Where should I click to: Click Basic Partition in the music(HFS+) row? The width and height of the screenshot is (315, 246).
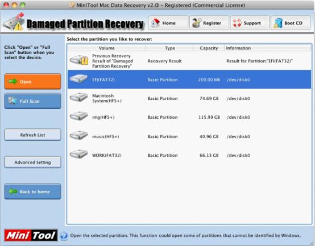[x=163, y=137]
